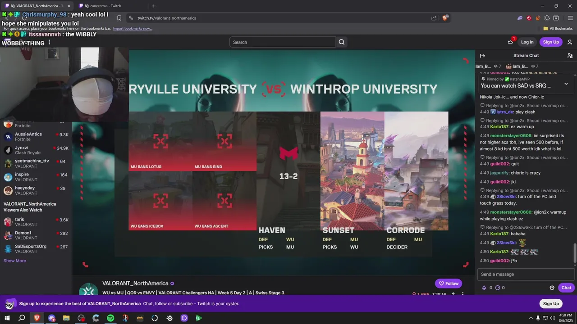Click the twitch.tv address bar URL

point(167,18)
